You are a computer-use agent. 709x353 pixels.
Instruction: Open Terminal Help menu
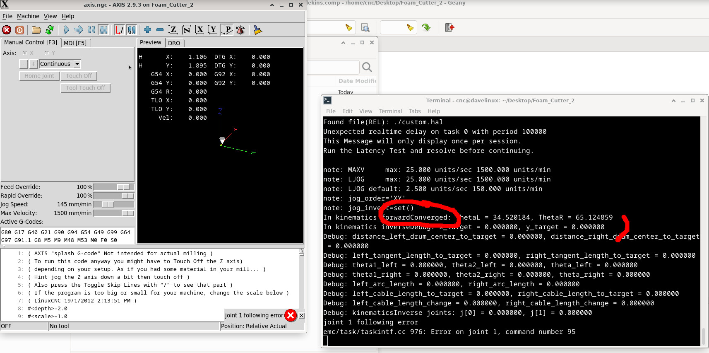click(434, 111)
